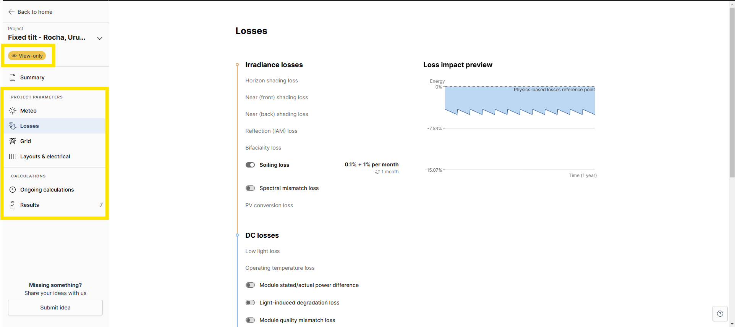
Task: Click Missing something? text
Action: coord(55,285)
